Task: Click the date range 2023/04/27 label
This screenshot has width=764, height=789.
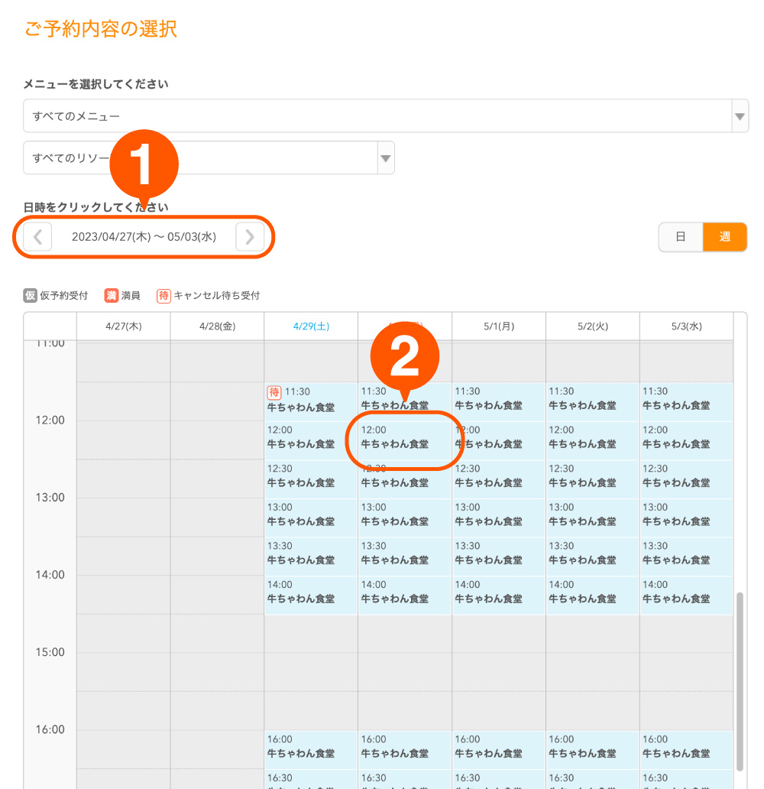Action: click(x=144, y=237)
